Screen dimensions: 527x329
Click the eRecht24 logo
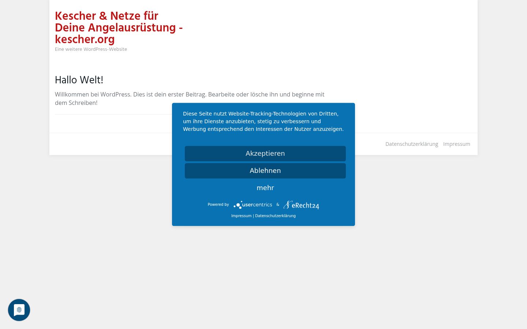pos(301,205)
